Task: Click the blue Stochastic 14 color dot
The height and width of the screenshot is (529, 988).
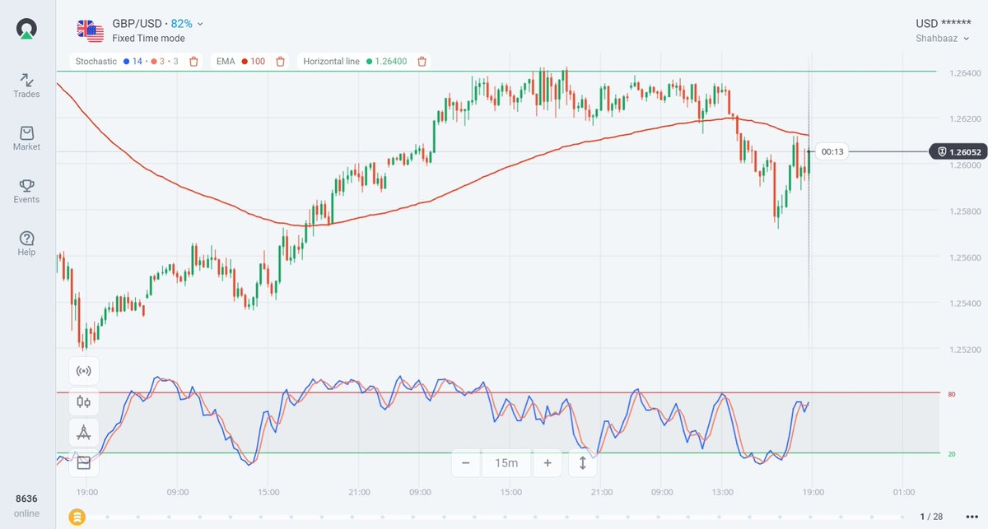Action: pos(125,61)
